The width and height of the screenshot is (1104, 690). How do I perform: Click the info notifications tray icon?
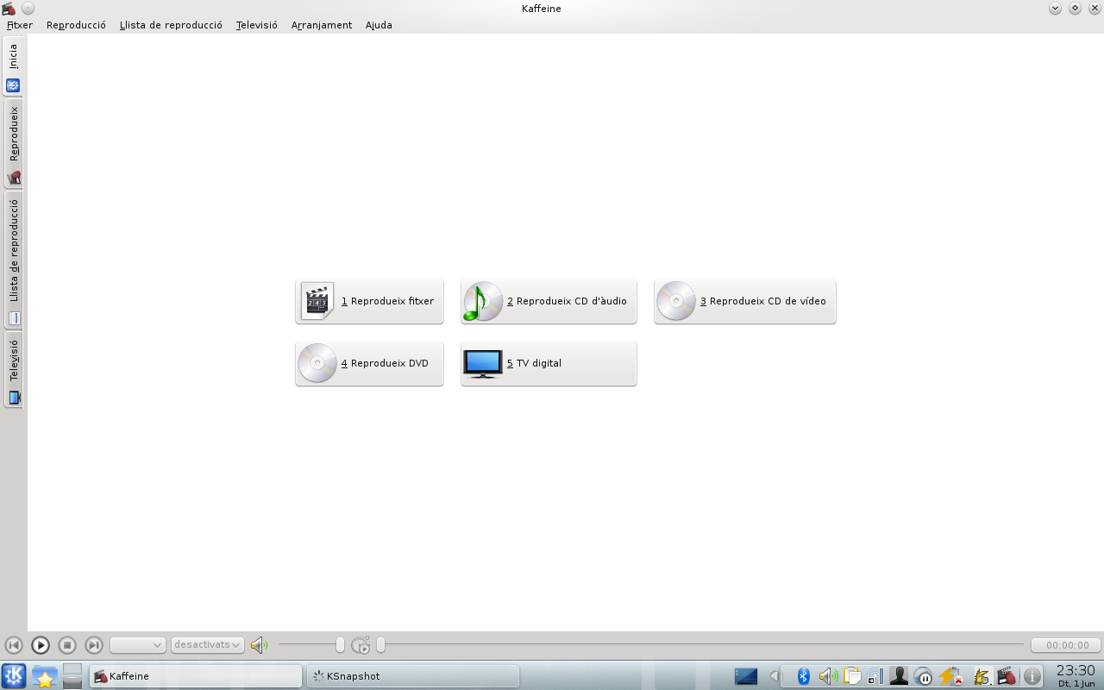pyautogui.click(x=1032, y=676)
